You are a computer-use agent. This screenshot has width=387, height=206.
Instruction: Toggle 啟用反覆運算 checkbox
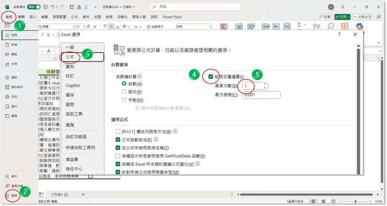click(x=211, y=77)
